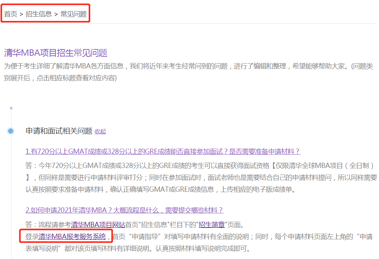This screenshot has height=259, width=379.
Task: Click the blue timeline dot beside 申请和面试相关问题
Action: tap(11, 131)
